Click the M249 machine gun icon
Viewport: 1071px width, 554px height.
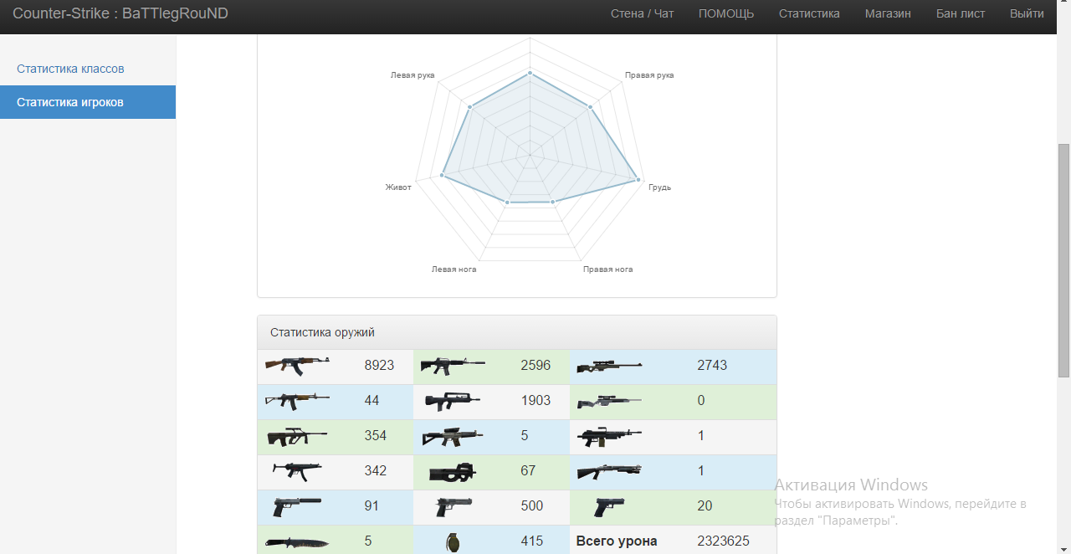tap(609, 436)
